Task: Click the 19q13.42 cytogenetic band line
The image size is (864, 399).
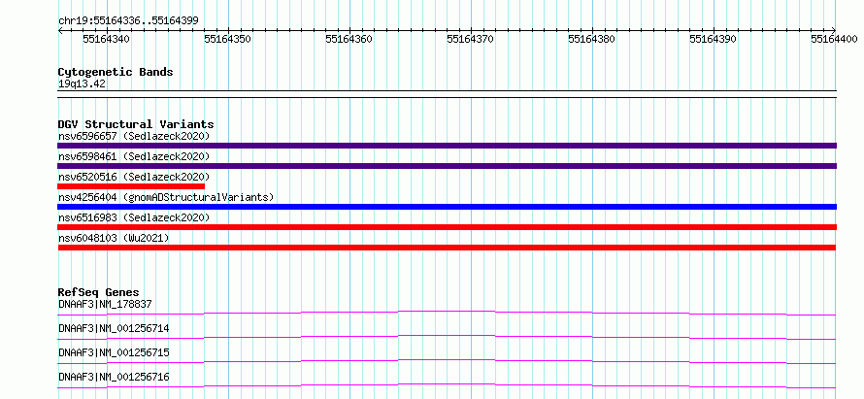Action: 447,94
